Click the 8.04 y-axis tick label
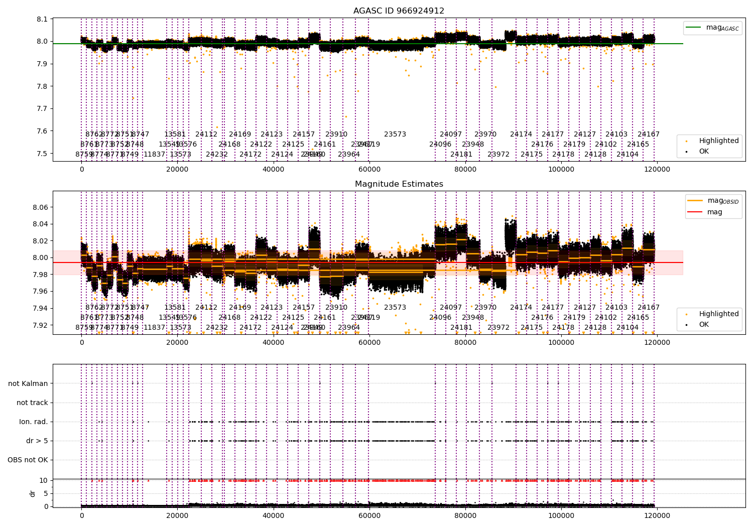The height and width of the screenshot is (527, 753). [41, 224]
